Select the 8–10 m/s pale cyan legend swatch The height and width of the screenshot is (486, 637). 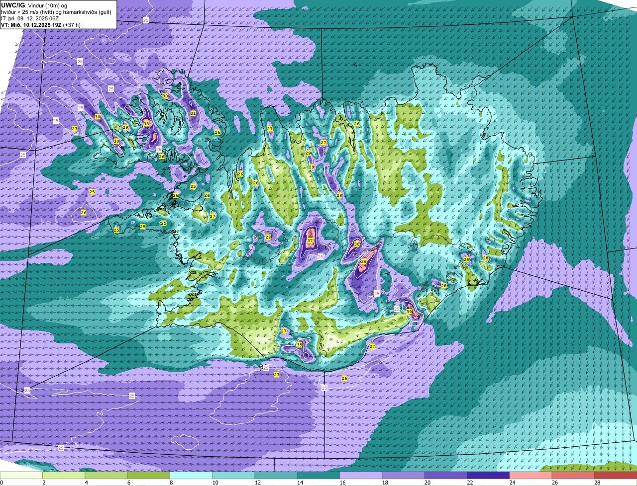[x=191, y=476]
